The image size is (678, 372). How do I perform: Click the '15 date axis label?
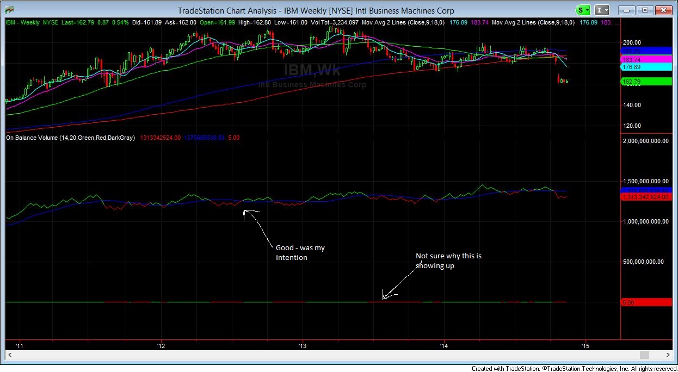click(585, 345)
